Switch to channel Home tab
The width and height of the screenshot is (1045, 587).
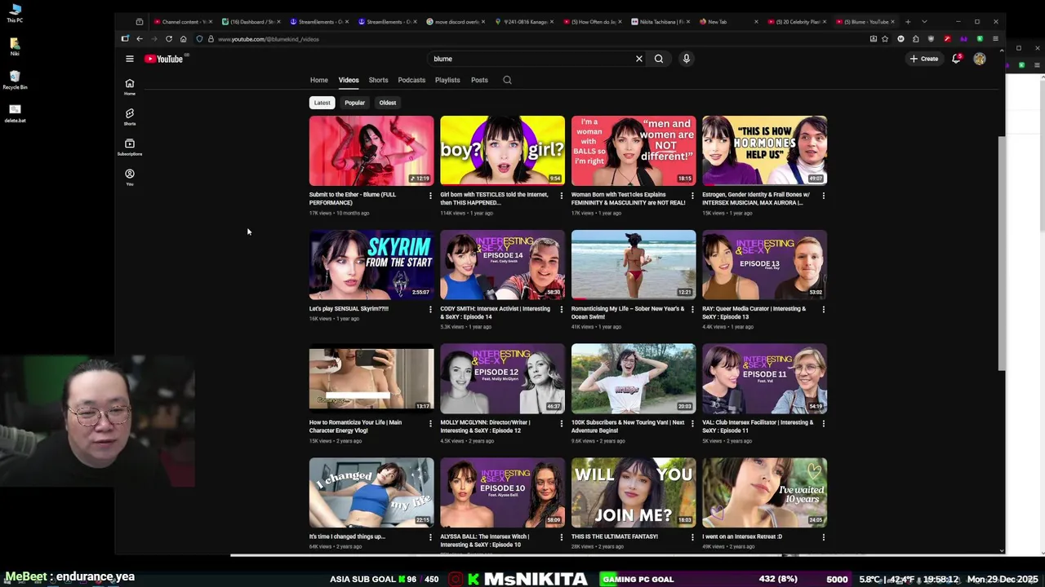click(x=319, y=80)
